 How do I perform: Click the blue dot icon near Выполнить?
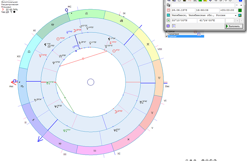(x=174, y=26)
